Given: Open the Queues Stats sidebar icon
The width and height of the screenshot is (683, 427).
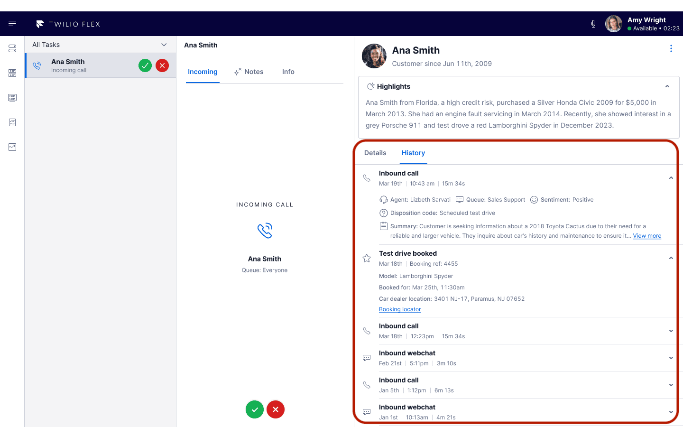Looking at the screenshot, I should 12,98.
